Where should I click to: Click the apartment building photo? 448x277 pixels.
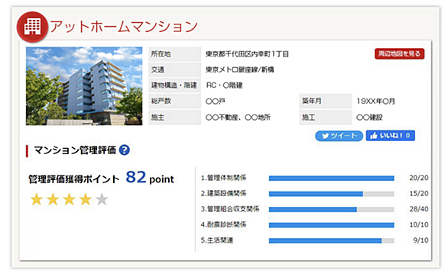pos(84,86)
